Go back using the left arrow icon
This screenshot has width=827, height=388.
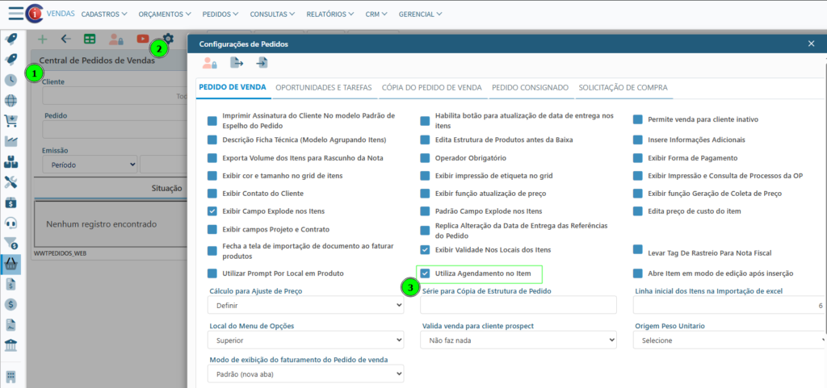click(66, 39)
